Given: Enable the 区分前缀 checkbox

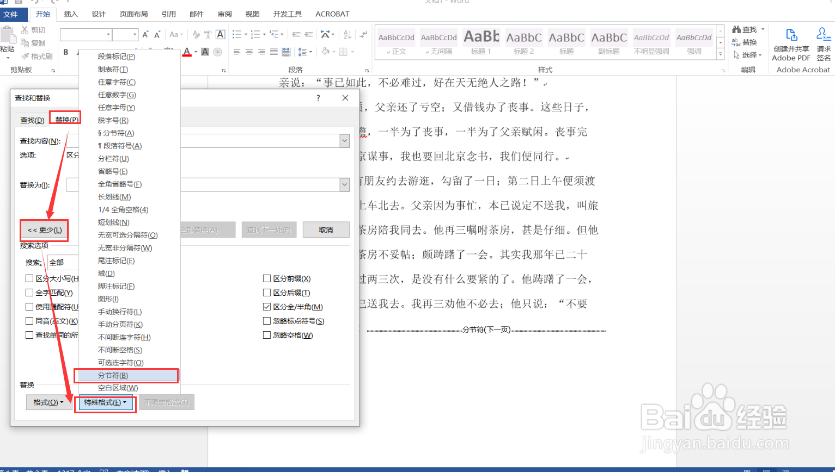Looking at the screenshot, I should coord(267,278).
